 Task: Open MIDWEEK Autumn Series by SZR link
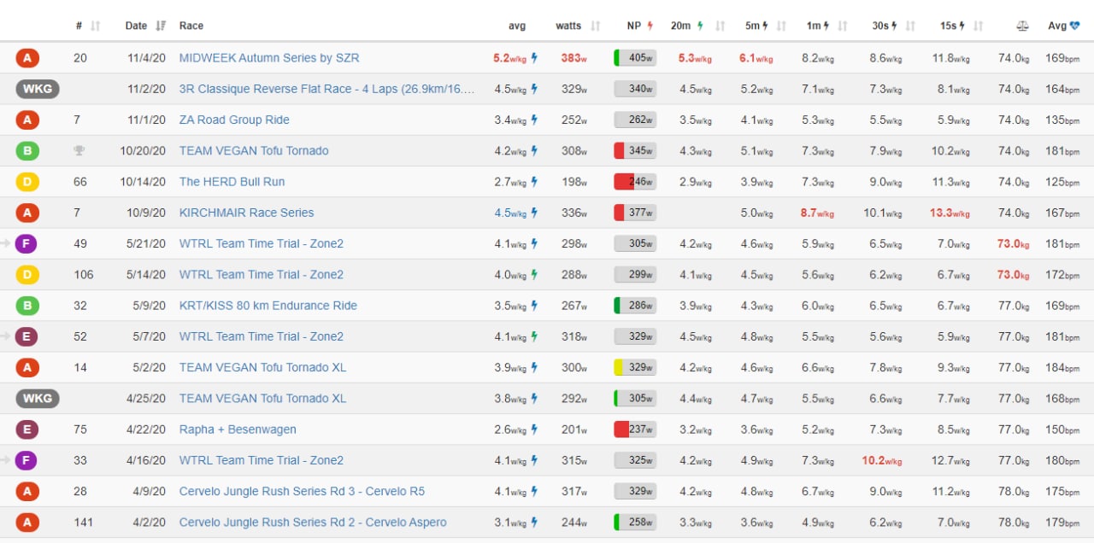pyautogui.click(x=269, y=58)
